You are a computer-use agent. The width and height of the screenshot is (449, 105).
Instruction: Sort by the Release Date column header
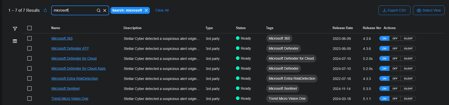tap(342, 28)
